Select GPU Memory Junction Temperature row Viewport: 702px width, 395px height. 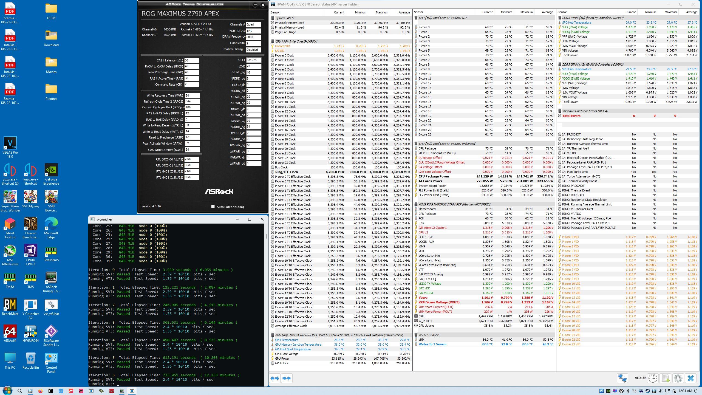pyautogui.click(x=341, y=345)
